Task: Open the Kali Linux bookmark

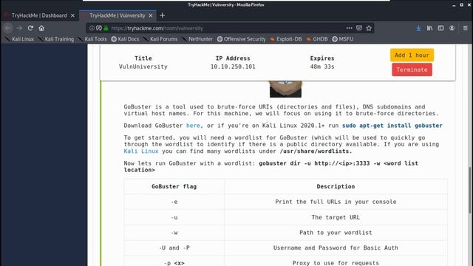Action: tap(20, 39)
